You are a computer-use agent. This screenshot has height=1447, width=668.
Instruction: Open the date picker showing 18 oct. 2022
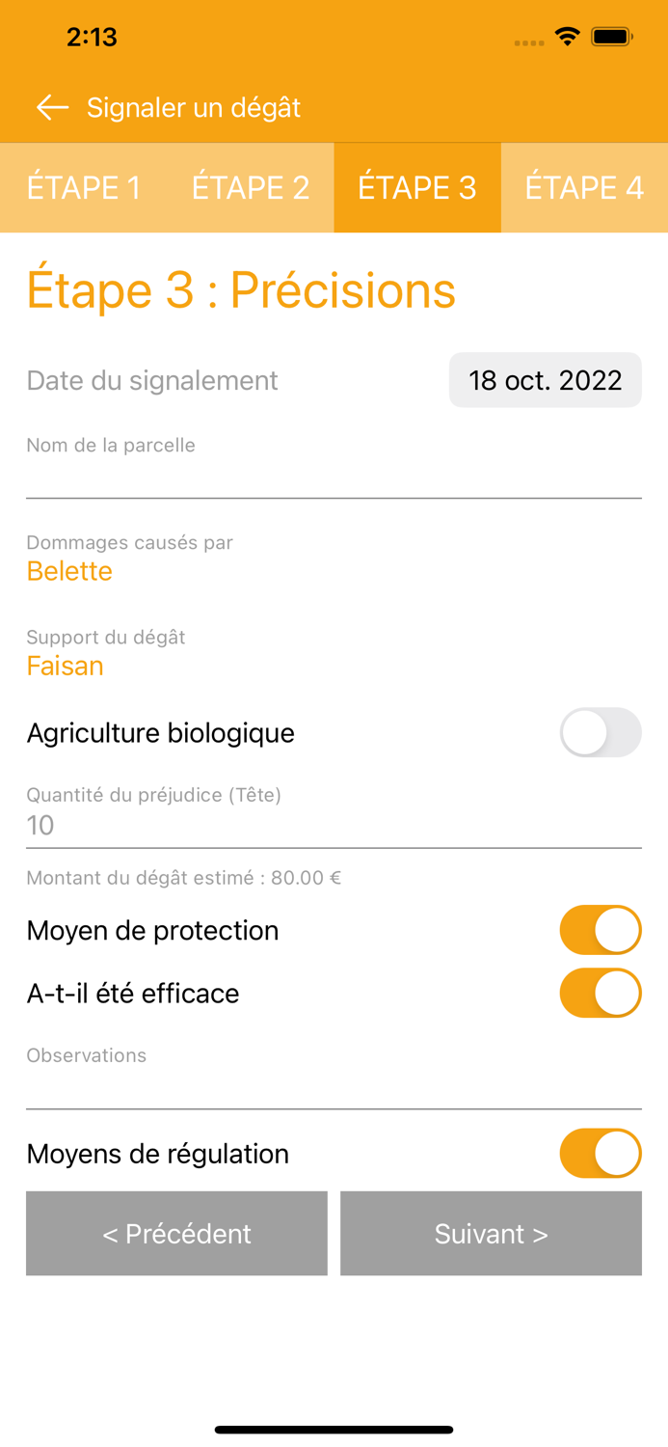tap(545, 379)
